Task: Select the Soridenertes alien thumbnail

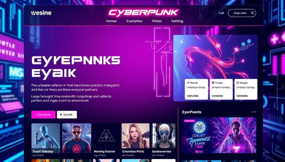Action: click(164, 138)
